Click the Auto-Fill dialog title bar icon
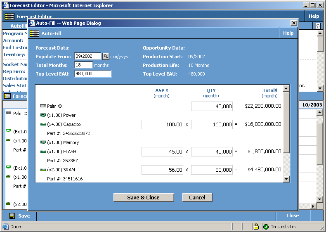326x232 pixels. 32,23
